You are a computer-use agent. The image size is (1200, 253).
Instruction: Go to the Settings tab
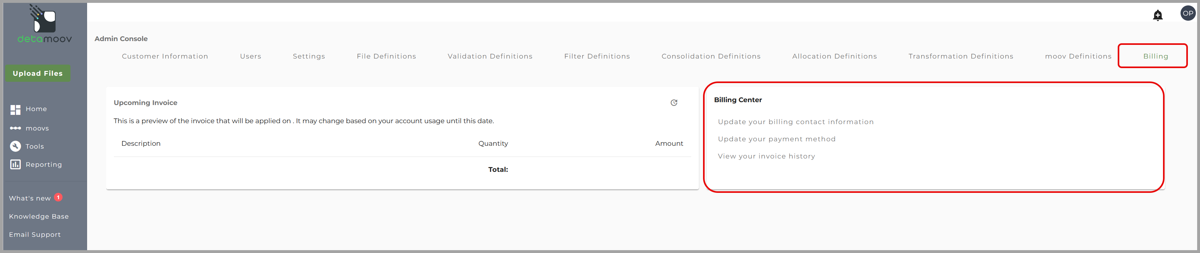[x=309, y=56]
